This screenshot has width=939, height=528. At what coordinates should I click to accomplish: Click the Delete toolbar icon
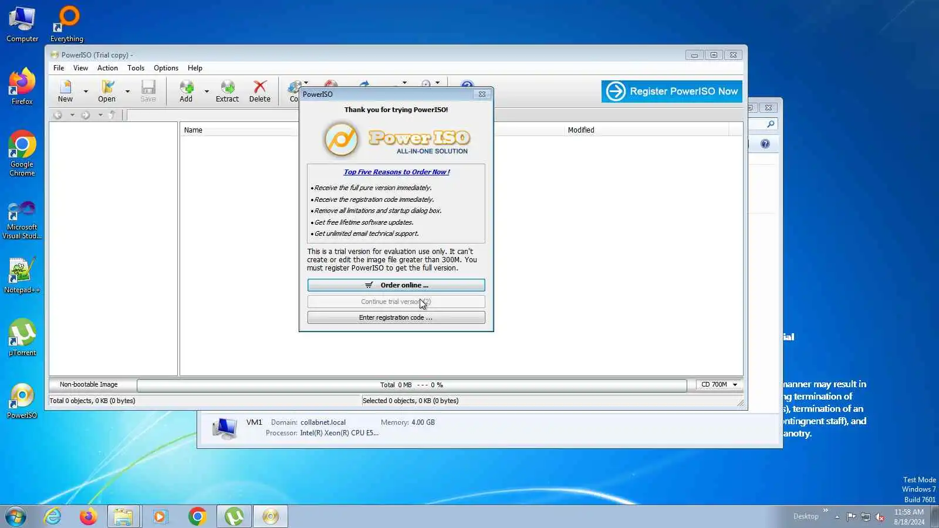coord(259,90)
